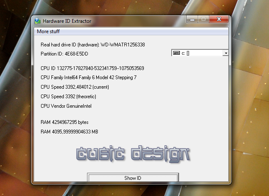Image resolution: width=269 pixels, height=196 pixels.
Task: Select the c: [] drive combo box
Action: (x=200, y=53)
